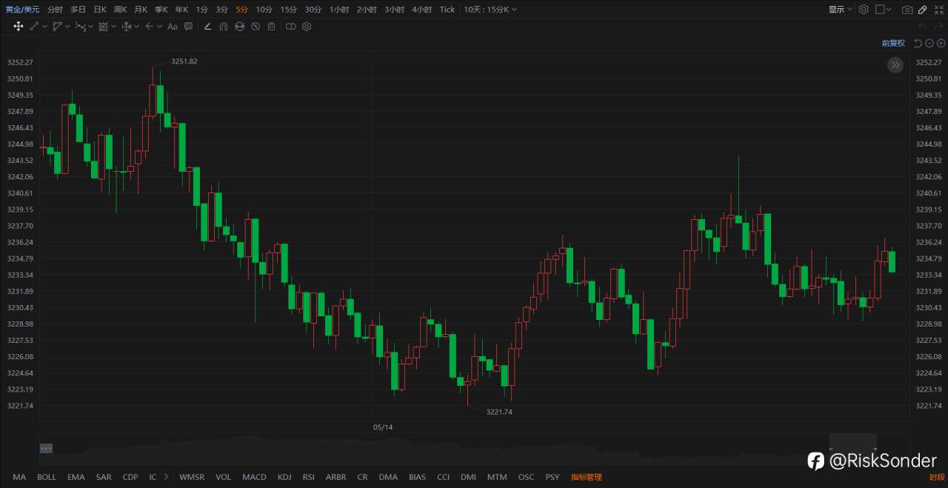Viewport: 948px width, 488px height.
Task: Zoom out the chart with minus circle
Action: pyautogui.click(x=929, y=43)
